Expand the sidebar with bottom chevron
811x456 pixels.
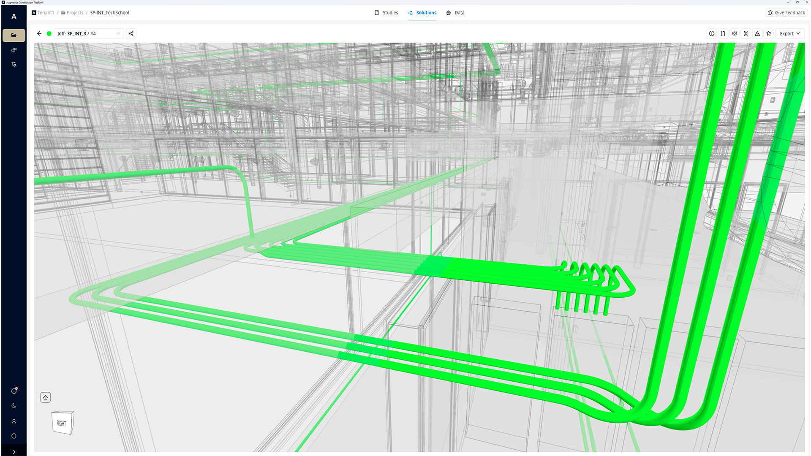pyautogui.click(x=14, y=452)
